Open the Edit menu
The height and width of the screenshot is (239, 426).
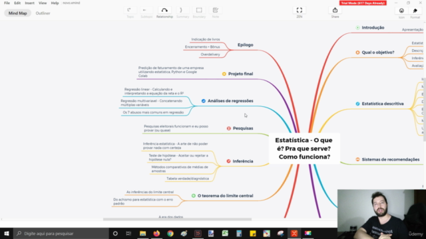pos(17,3)
